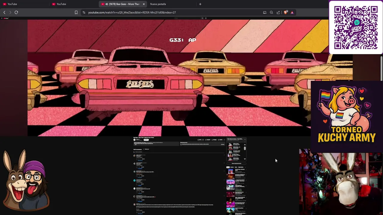The width and height of the screenshot is (383, 215).
Task: Click the page's vertical scrollbar on the right
Action: pyautogui.click(x=382, y=69)
